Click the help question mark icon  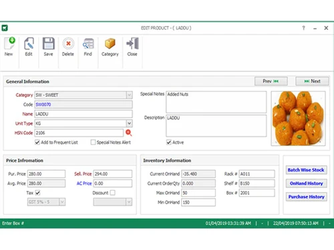(x=303, y=28)
